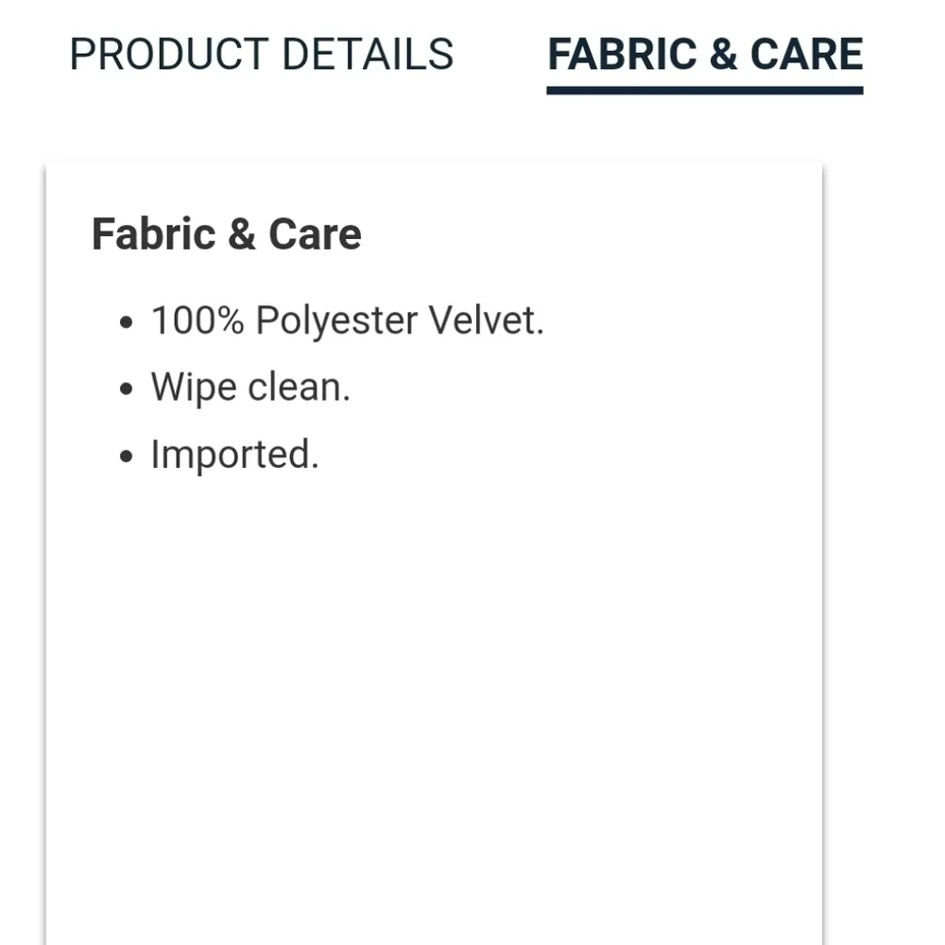The width and height of the screenshot is (945, 945).
Task: Click the word Polyester in the list
Action: tap(336, 321)
